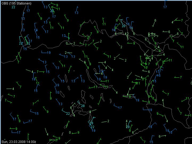Screen dimensions: 192x144
Task: Click the "Sun, 23.03.2008 14:00z" timestamp
Action: 19,142
